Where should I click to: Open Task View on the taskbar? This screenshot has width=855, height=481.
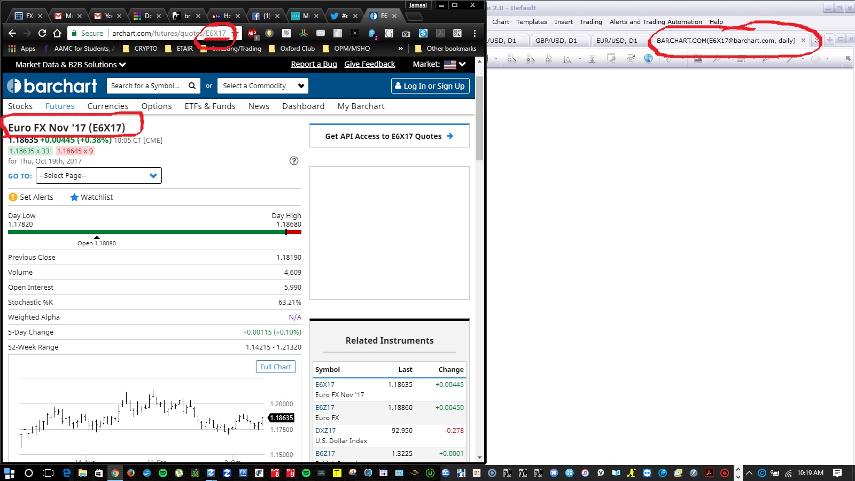pos(48,473)
